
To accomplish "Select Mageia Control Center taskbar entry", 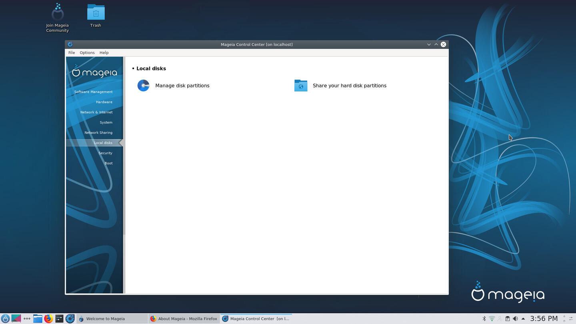I will (256, 319).
